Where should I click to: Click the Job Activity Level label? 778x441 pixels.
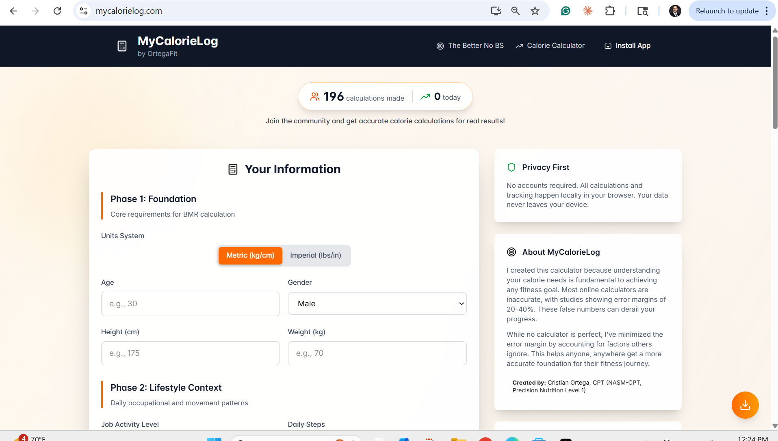[x=130, y=424]
